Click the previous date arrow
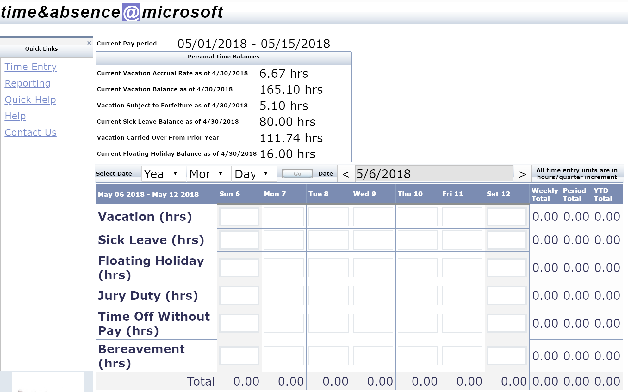628x392 pixels. pyautogui.click(x=346, y=174)
